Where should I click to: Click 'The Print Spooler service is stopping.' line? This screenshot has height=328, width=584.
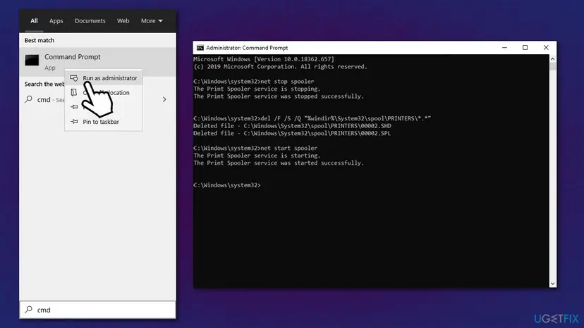click(257, 89)
